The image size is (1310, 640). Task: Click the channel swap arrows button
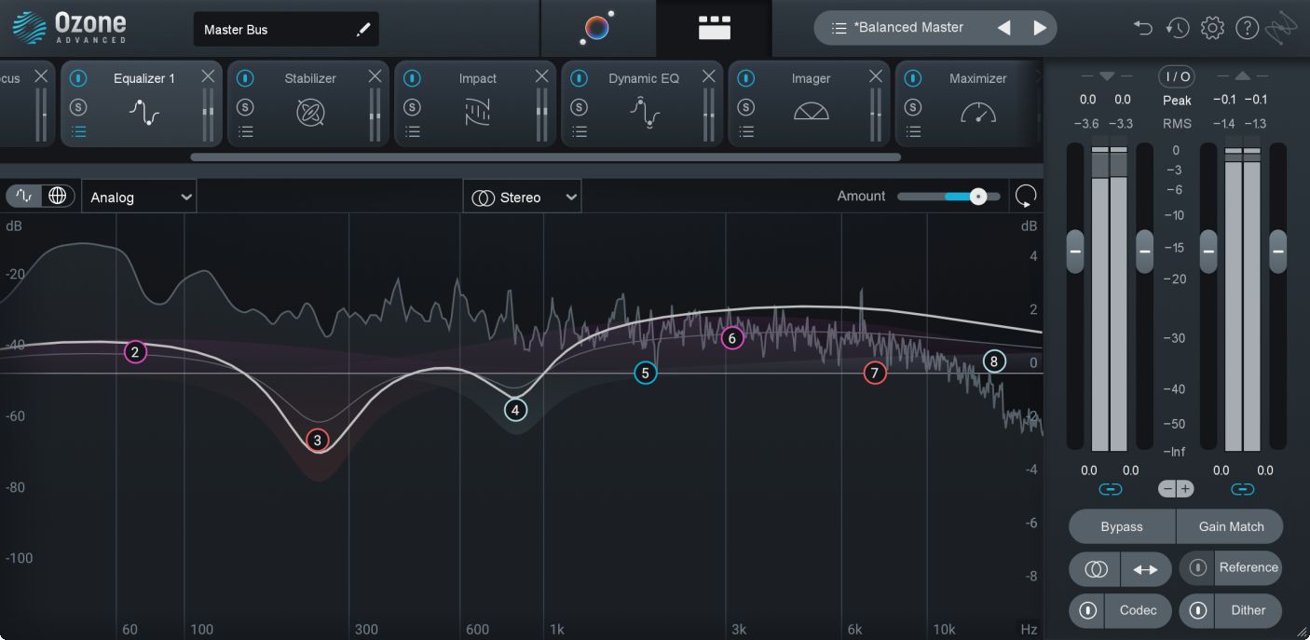[1146, 569]
